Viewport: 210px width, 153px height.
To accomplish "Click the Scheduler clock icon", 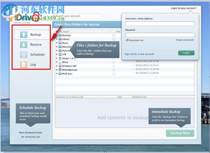I will [23, 55].
